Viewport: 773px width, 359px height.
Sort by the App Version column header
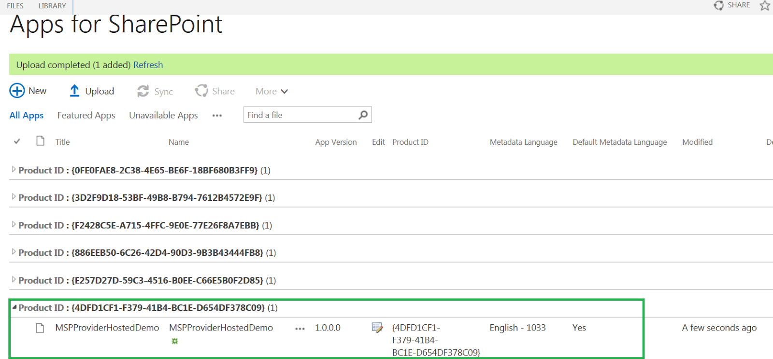coord(336,142)
